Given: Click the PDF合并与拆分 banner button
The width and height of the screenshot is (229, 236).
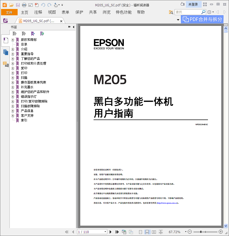Looking at the screenshot, I should [x=202, y=19].
